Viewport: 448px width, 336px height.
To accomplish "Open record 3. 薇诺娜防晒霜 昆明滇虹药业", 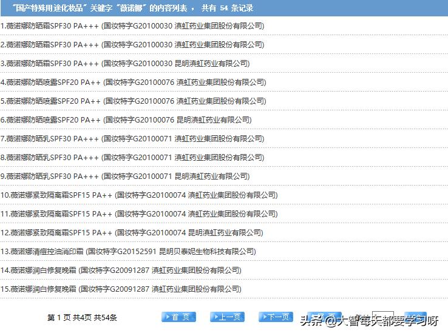I will coord(125,64).
